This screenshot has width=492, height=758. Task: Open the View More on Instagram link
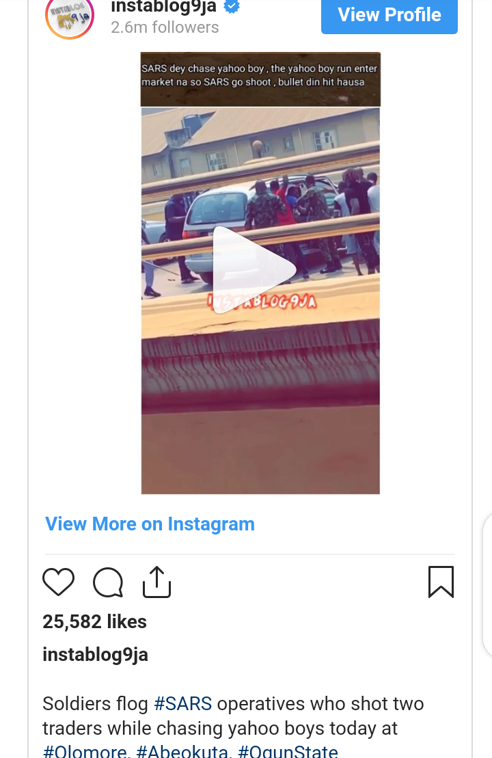150,524
